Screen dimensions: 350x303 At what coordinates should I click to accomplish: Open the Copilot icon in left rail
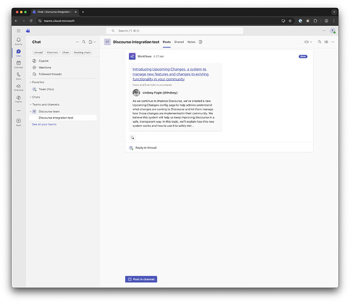pyautogui.click(x=18, y=99)
